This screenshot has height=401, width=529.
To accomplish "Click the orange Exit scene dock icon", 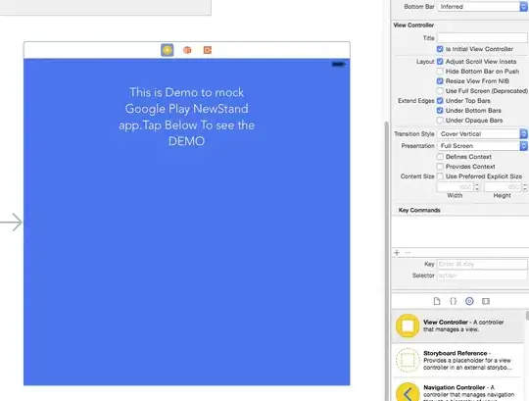I will (x=208, y=50).
